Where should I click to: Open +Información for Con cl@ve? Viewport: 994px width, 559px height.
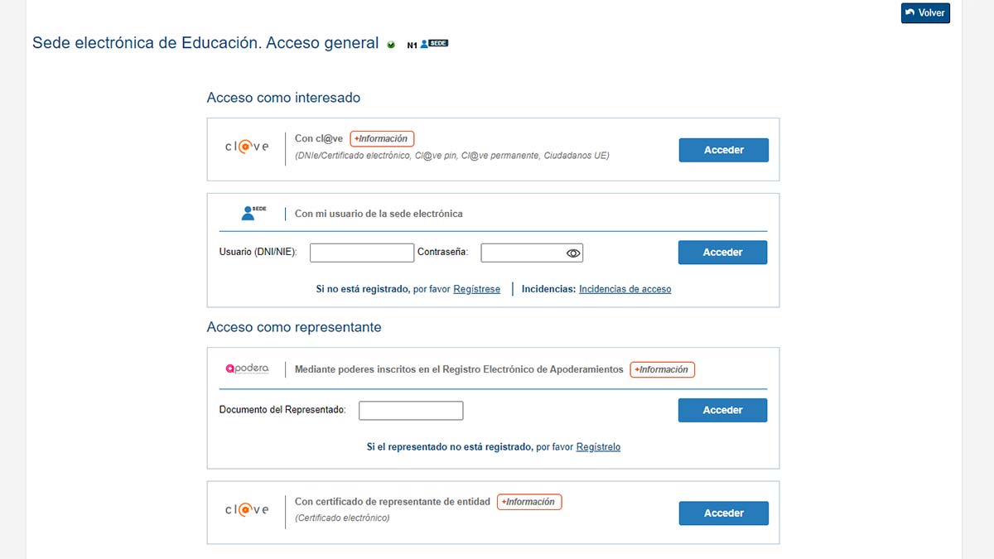(382, 139)
